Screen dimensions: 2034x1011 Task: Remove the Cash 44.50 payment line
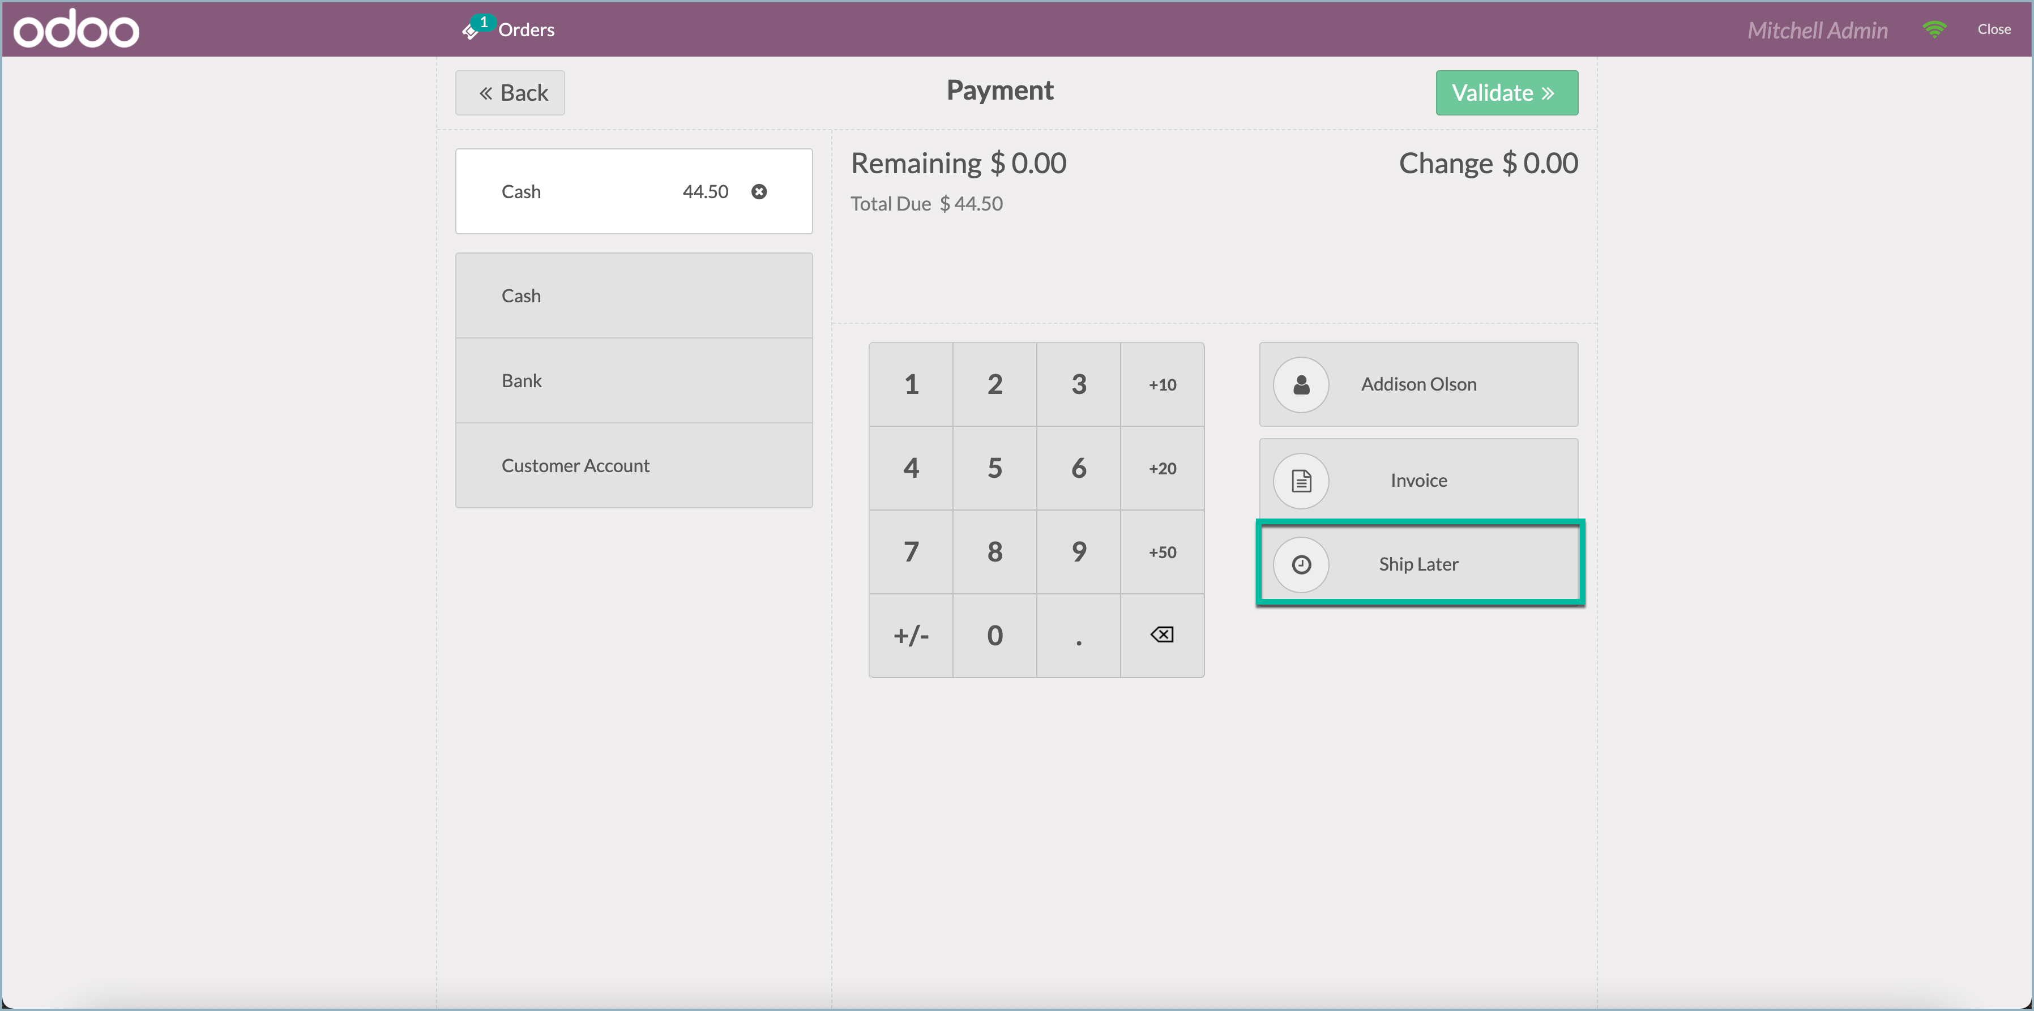pos(759,191)
